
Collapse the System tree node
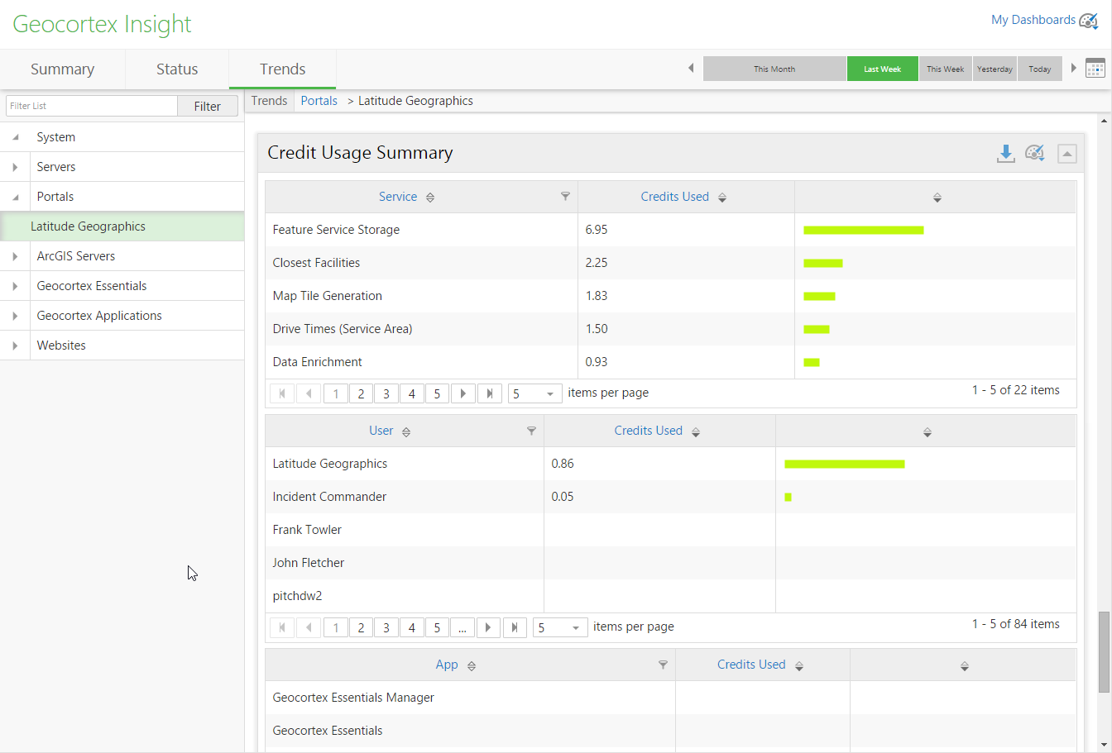point(16,137)
